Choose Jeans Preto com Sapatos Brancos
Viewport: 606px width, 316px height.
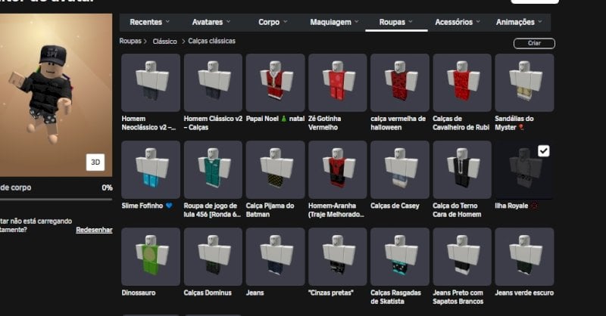pos(462,256)
